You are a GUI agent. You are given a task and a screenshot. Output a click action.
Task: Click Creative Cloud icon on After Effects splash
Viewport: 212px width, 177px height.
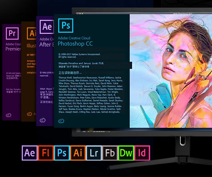43,120
